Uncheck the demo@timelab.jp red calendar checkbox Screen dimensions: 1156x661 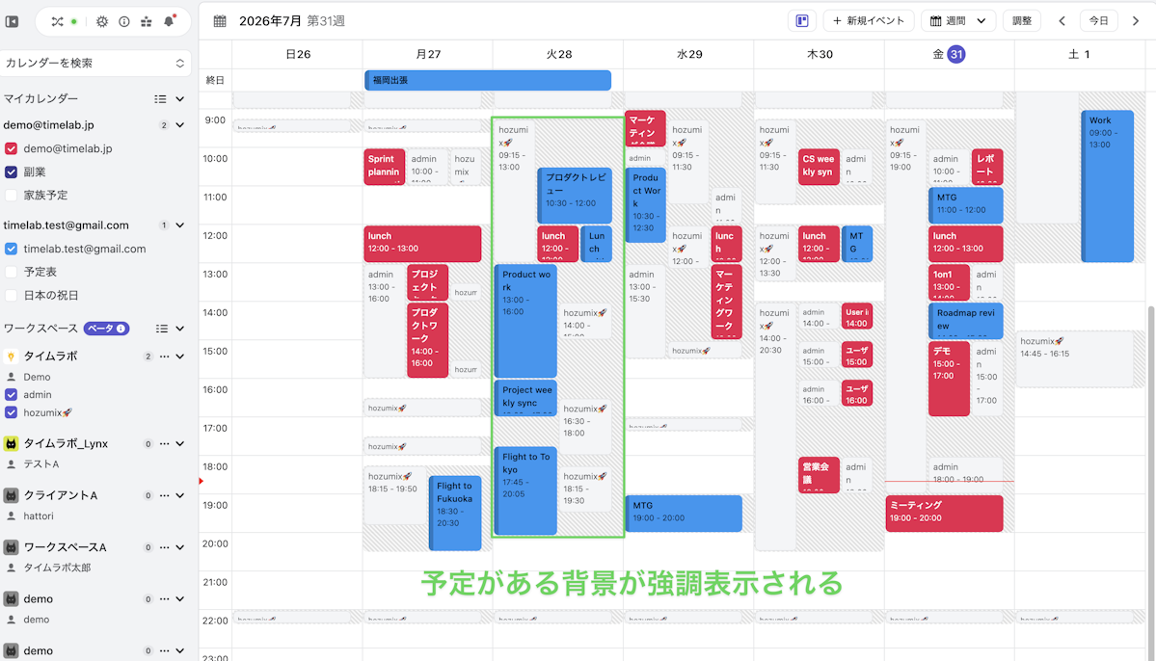(11, 148)
